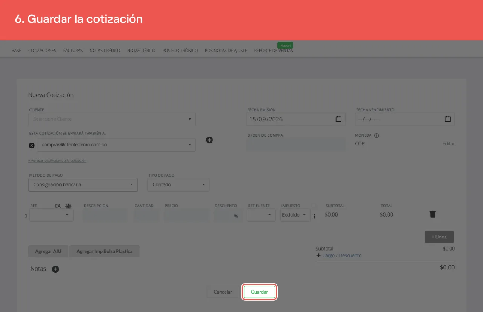Expand the recipient email dropdown
The height and width of the screenshot is (312, 483).
pyautogui.click(x=190, y=145)
